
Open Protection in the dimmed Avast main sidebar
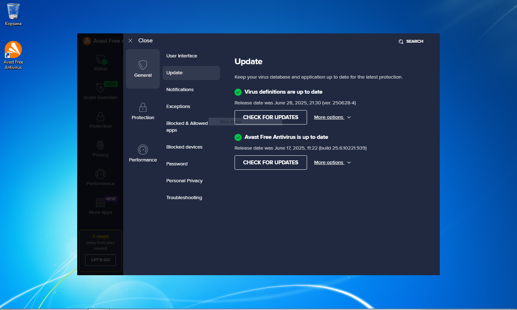(x=101, y=120)
